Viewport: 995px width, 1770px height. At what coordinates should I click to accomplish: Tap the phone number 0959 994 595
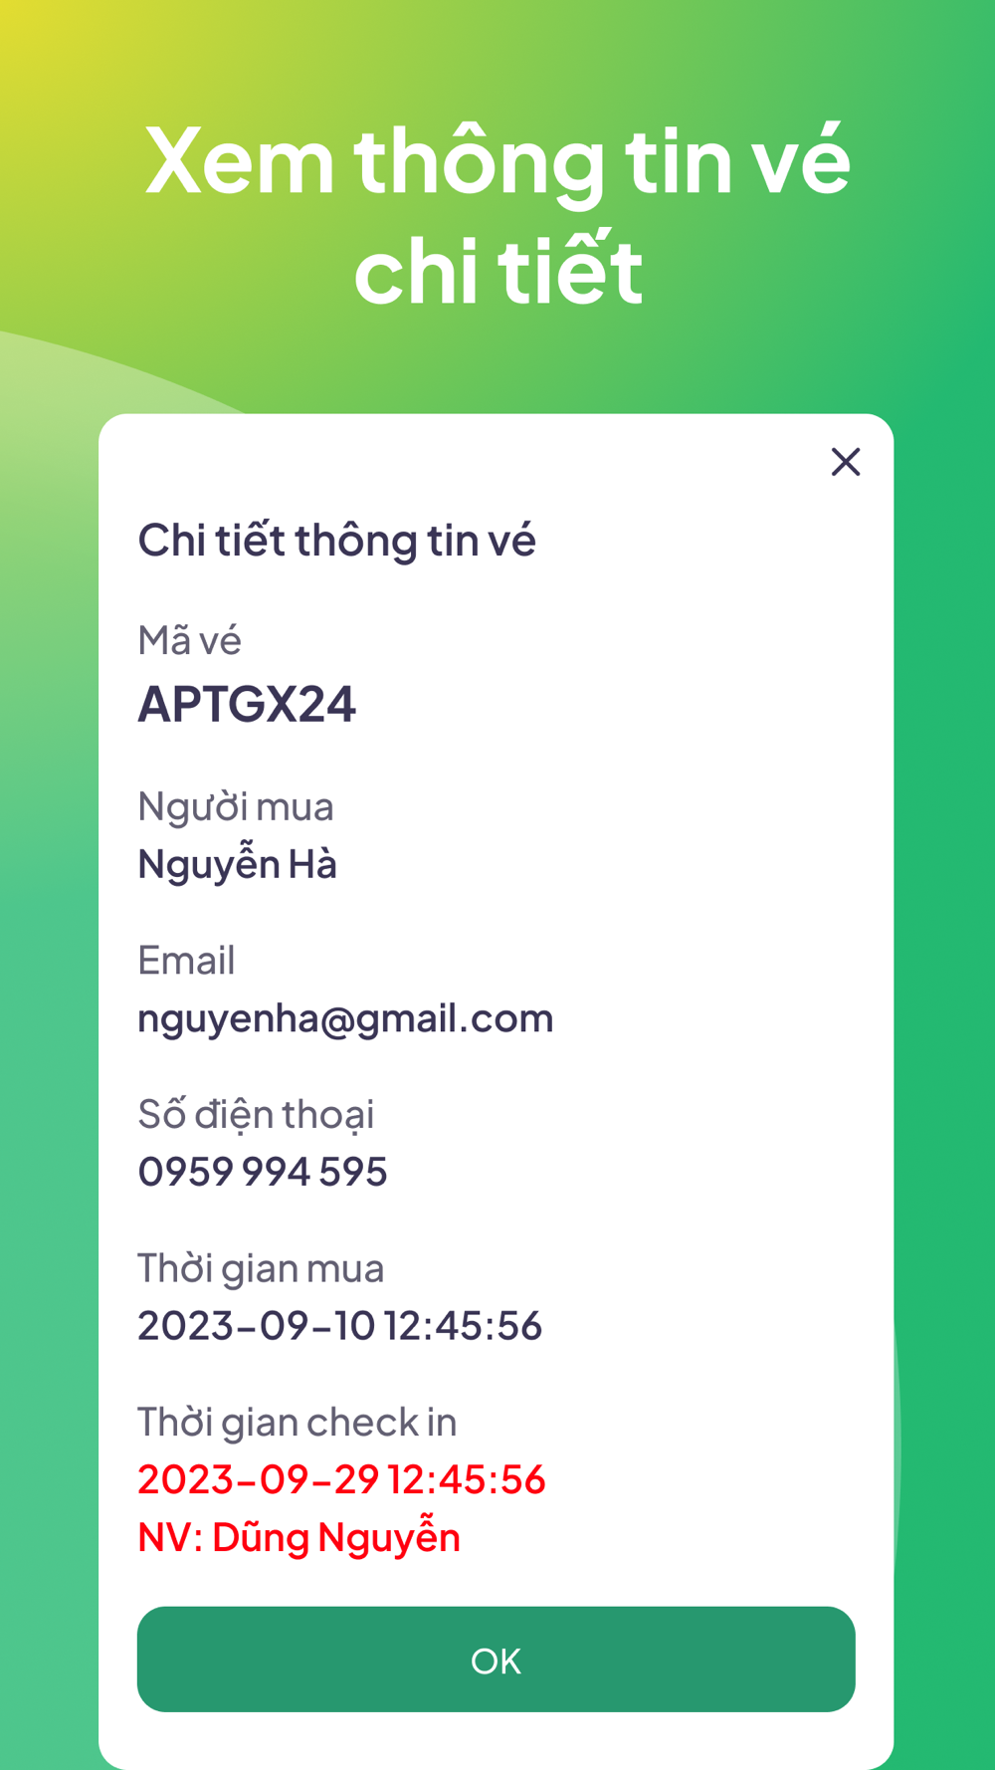(263, 1172)
